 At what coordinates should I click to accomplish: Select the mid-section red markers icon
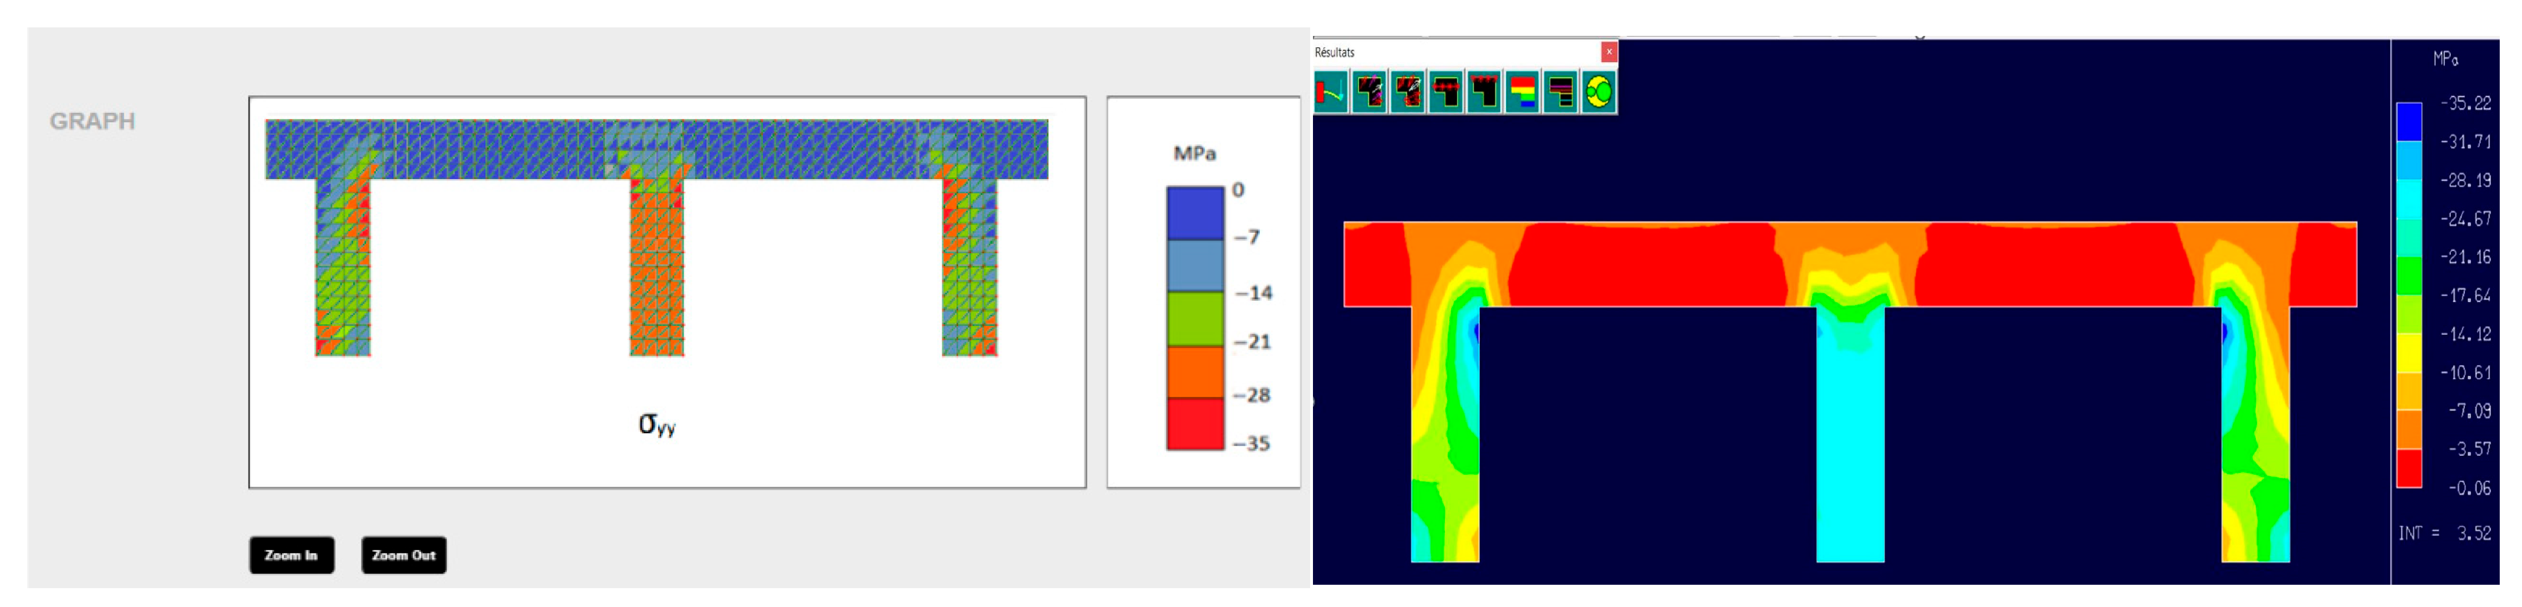[1445, 93]
